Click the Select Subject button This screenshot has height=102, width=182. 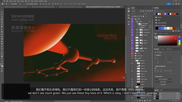pos(163,82)
